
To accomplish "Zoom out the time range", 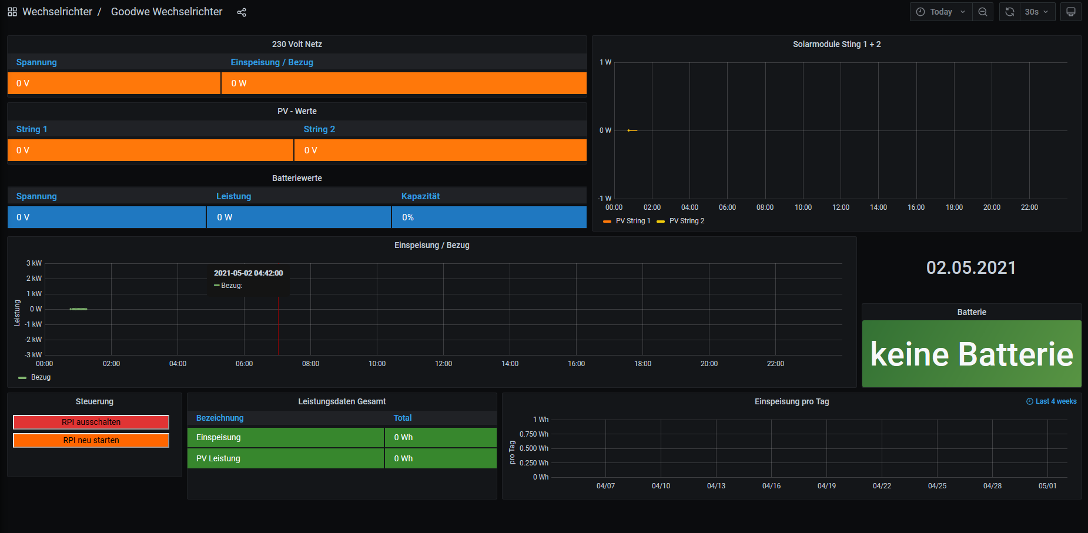I will [983, 12].
